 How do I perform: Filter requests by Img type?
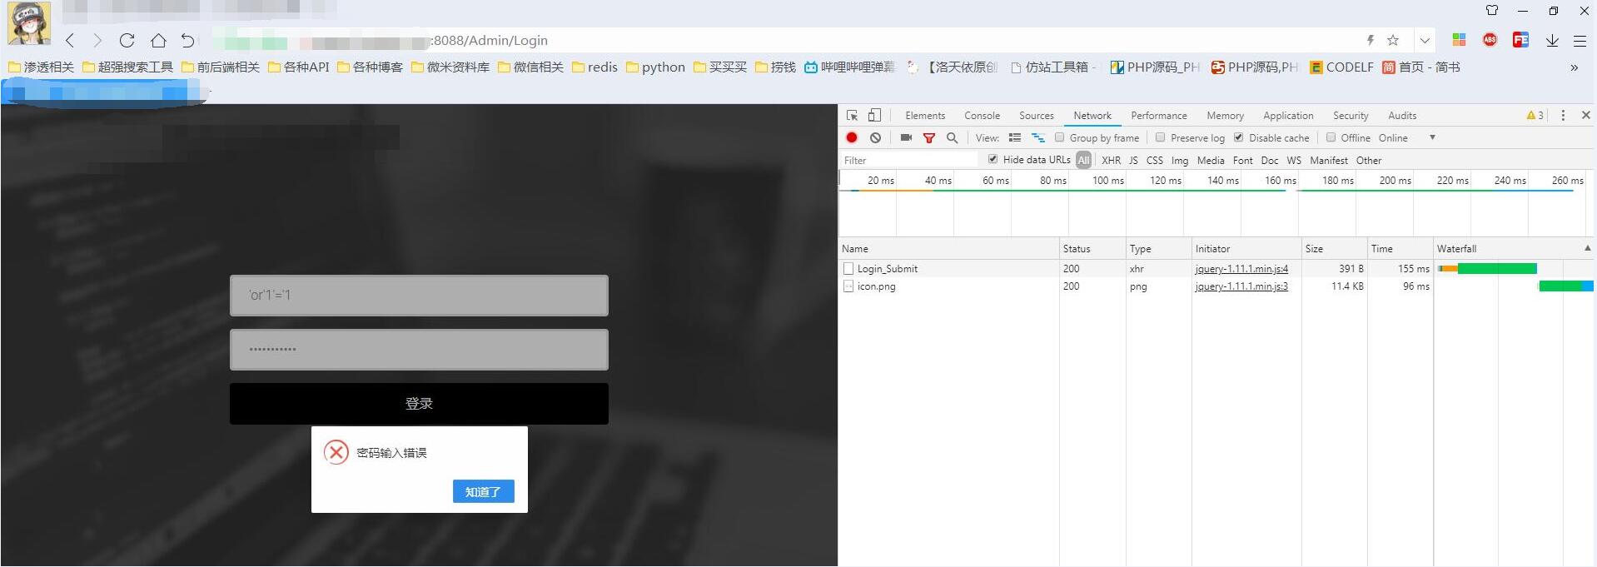tap(1180, 160)
